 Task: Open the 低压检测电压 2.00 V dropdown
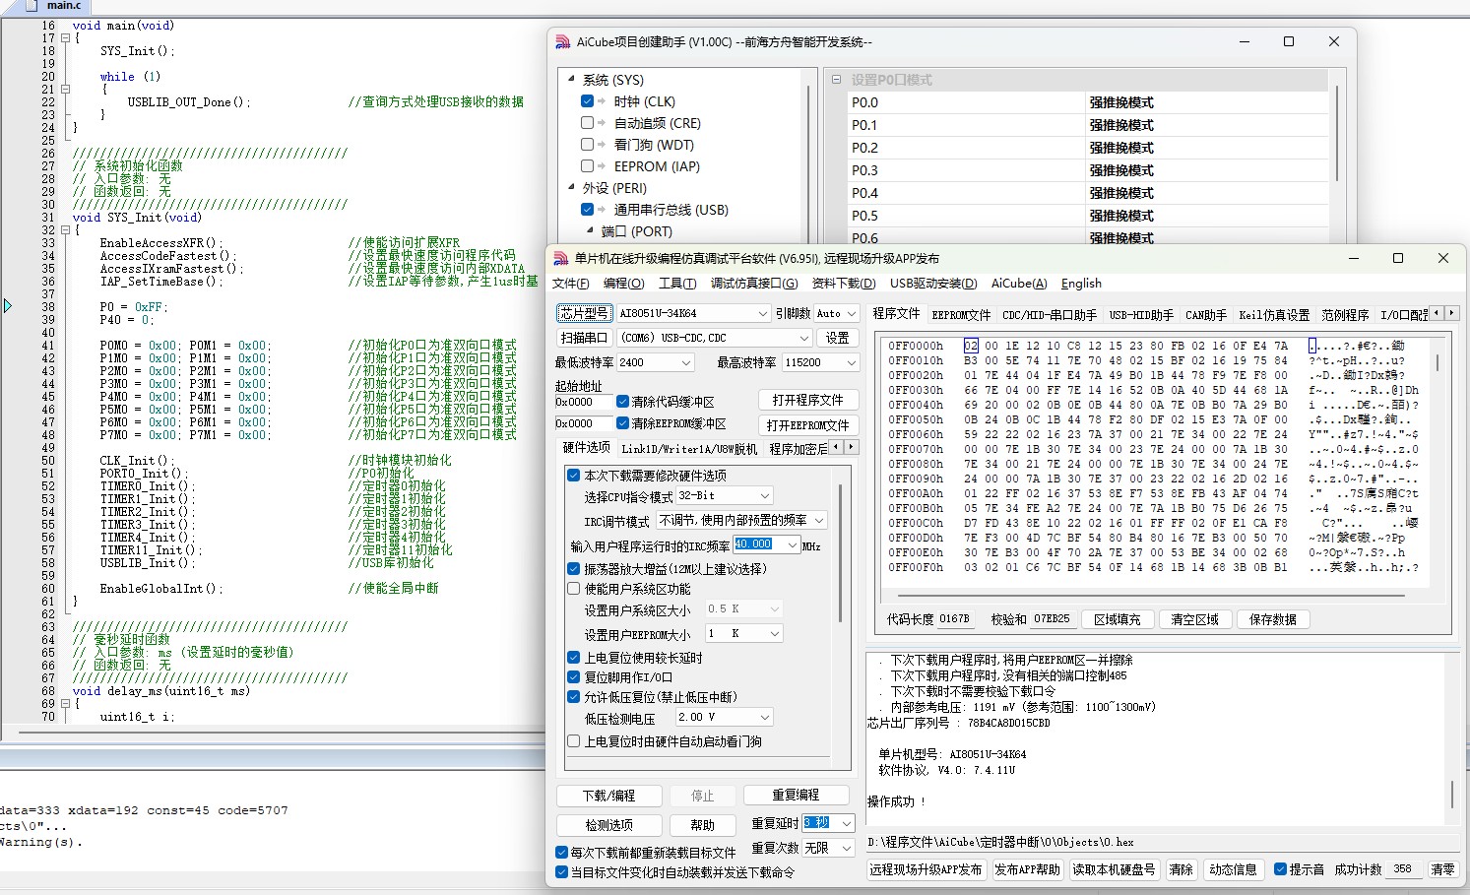(724, 717)
